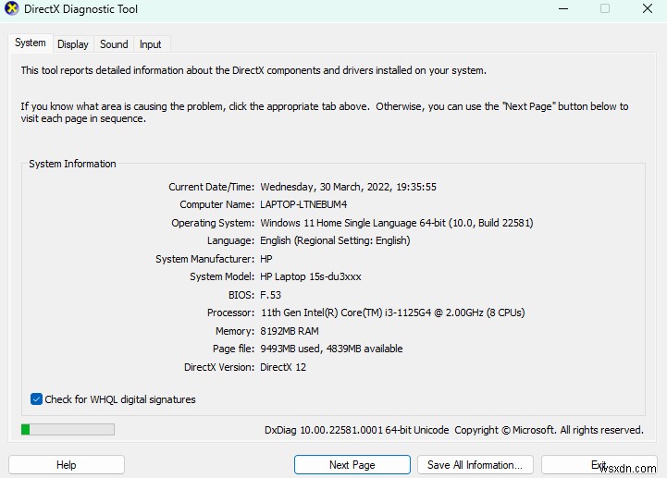
Task: Click the English language value
Action: 335,240
